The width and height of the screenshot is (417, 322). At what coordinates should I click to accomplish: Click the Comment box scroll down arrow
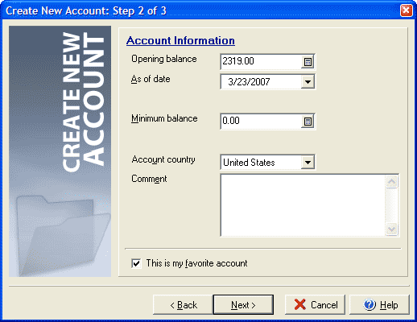point(392,229)
